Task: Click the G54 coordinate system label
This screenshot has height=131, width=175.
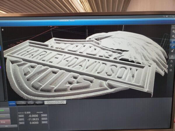Action: click(x=40, y=112)
